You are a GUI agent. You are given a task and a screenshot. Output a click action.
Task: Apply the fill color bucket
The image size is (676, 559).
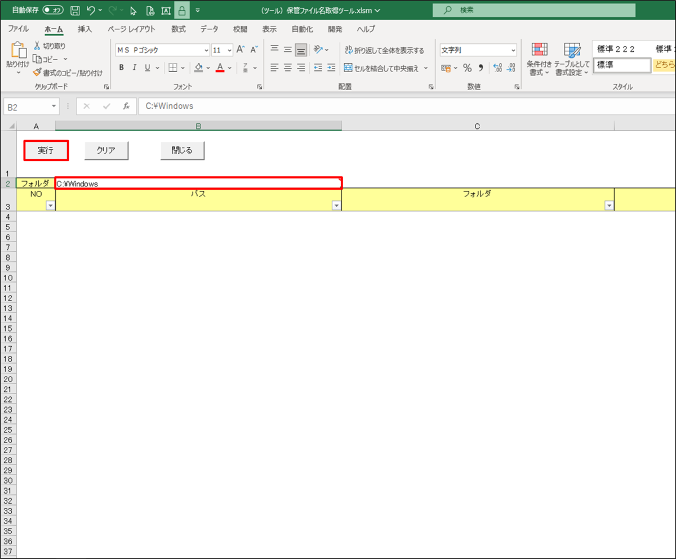pos(198,68)
